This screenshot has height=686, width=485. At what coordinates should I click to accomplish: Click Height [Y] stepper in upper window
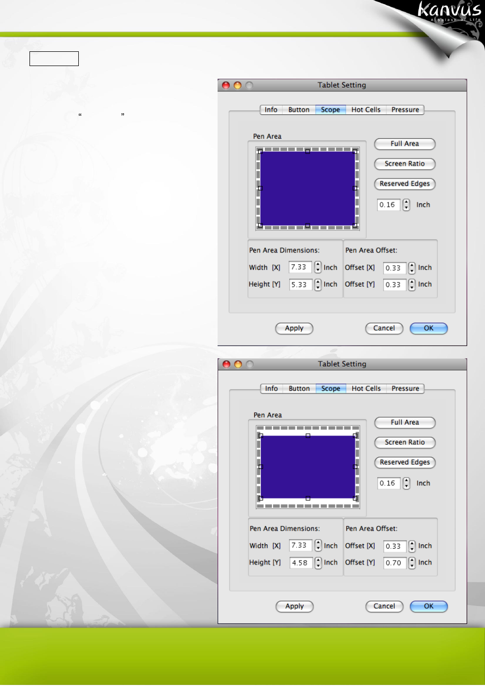[318, 285]
